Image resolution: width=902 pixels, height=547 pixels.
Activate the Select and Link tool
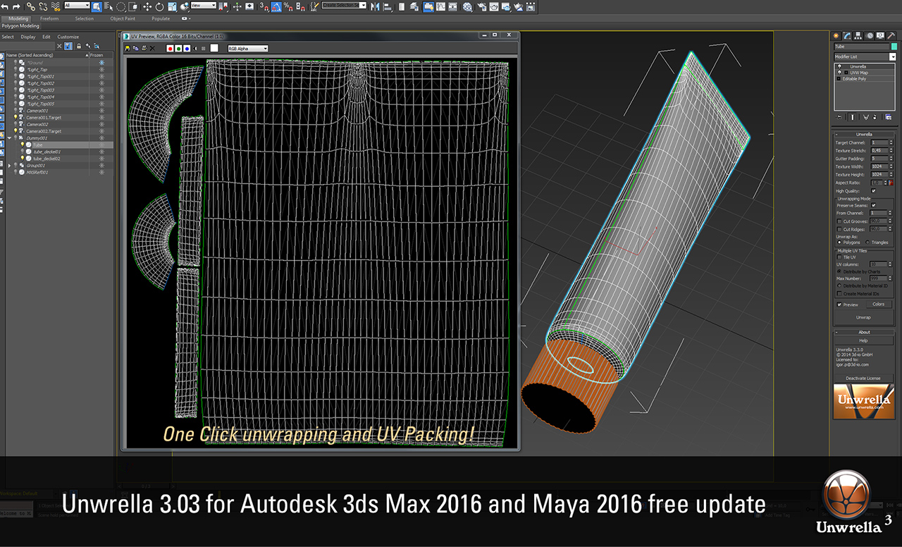click(x=31, y=6)
